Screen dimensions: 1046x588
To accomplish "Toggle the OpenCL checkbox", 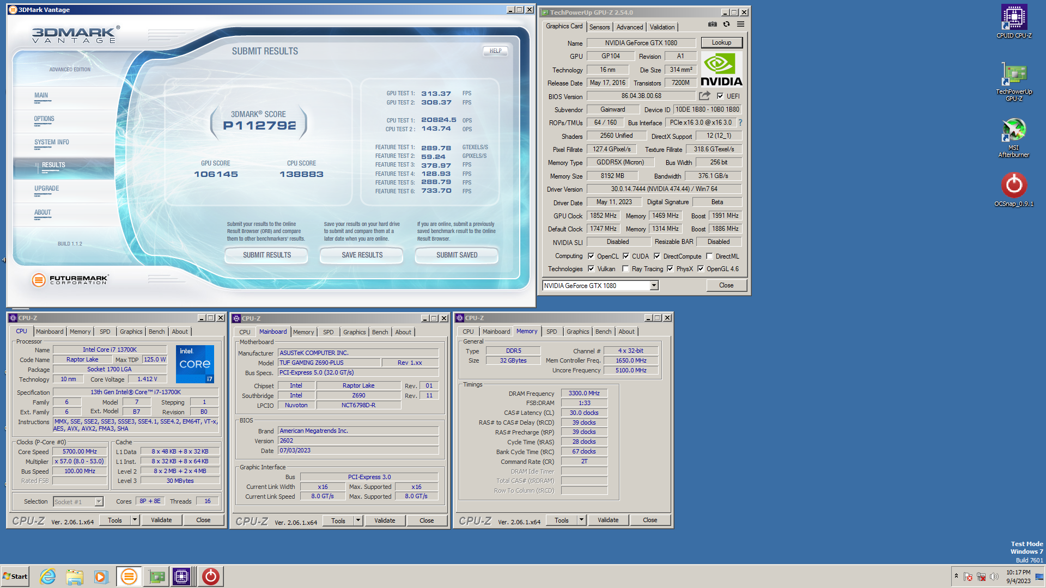I will coord(591,256).
